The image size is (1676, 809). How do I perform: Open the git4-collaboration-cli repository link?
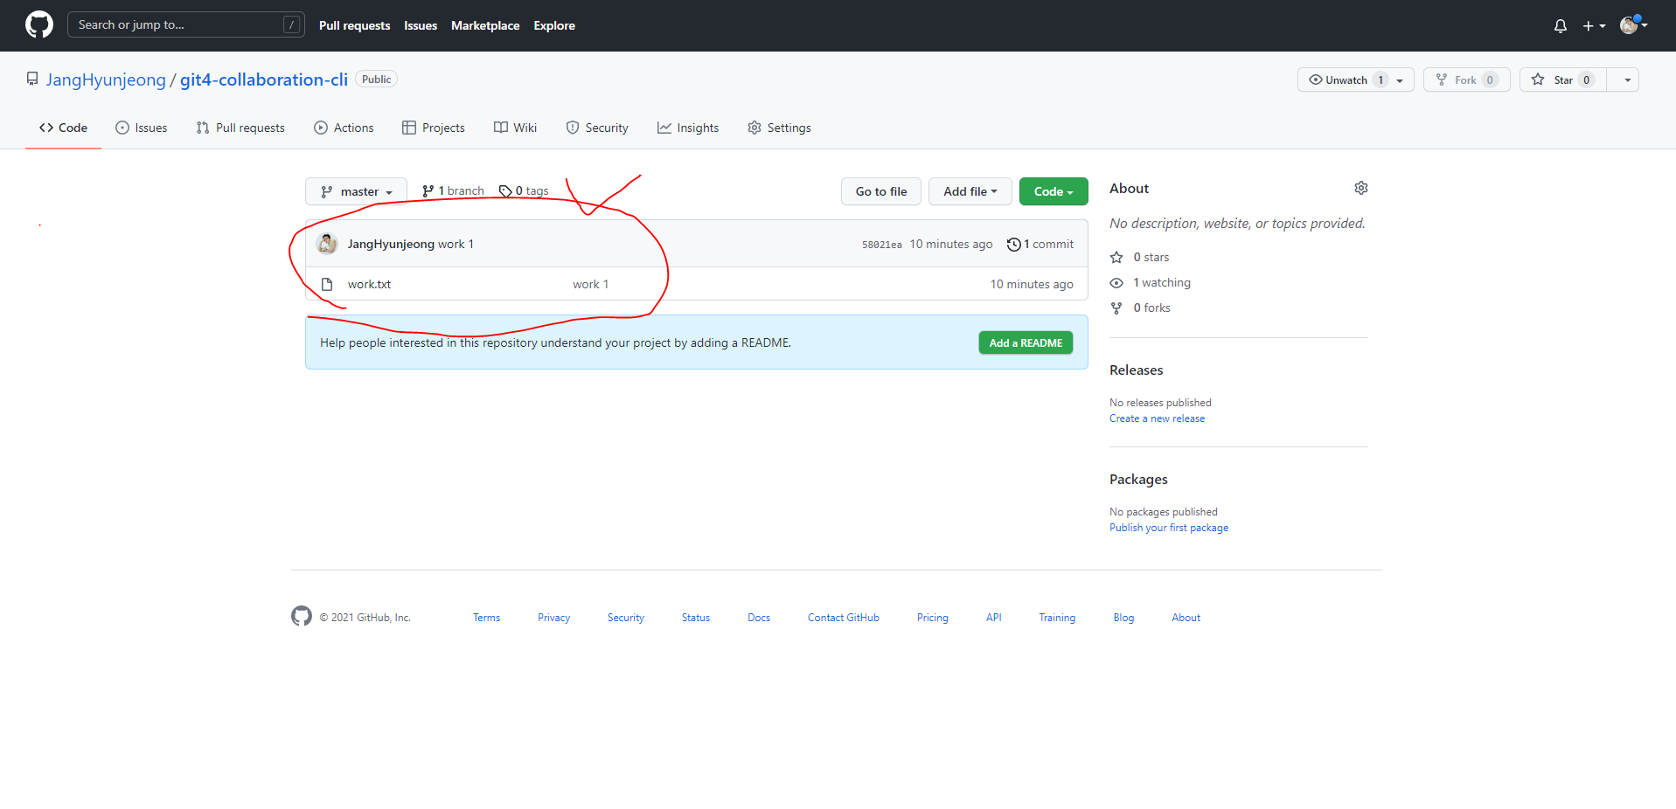(264, 80)
